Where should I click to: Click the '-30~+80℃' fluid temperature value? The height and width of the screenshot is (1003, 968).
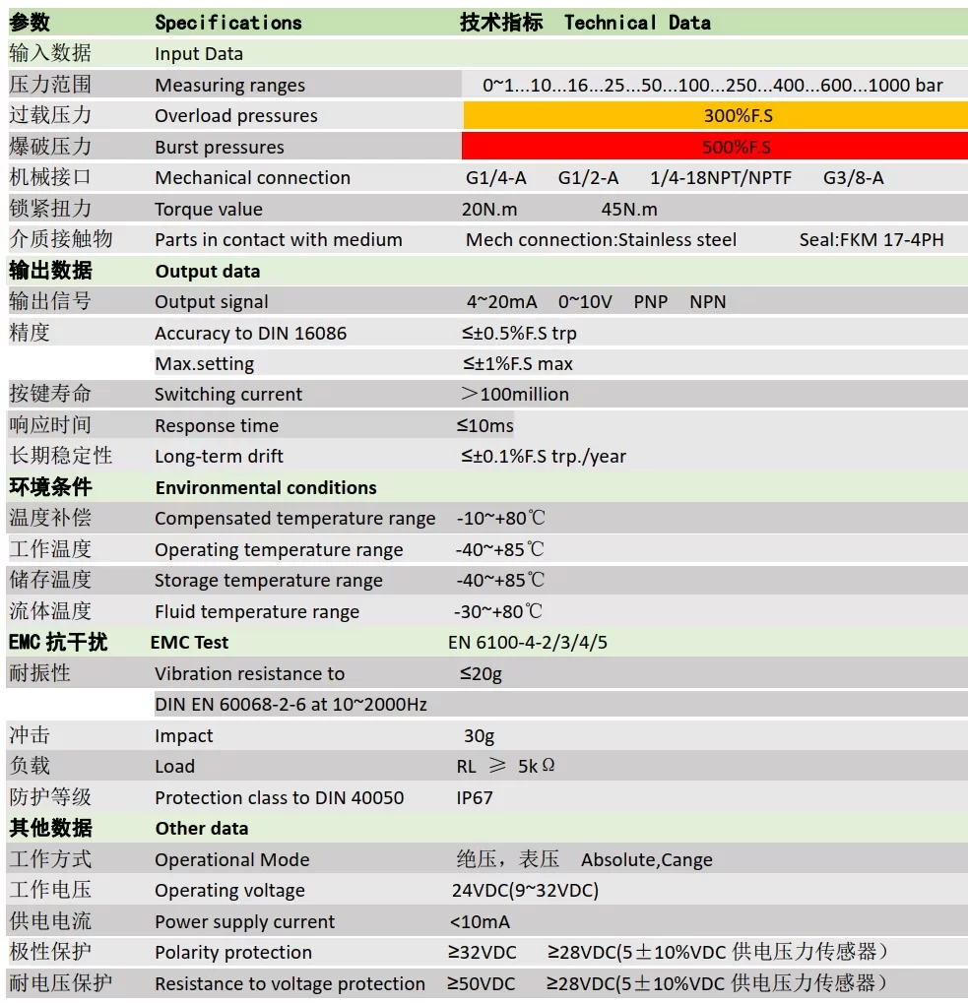(497, 611)
